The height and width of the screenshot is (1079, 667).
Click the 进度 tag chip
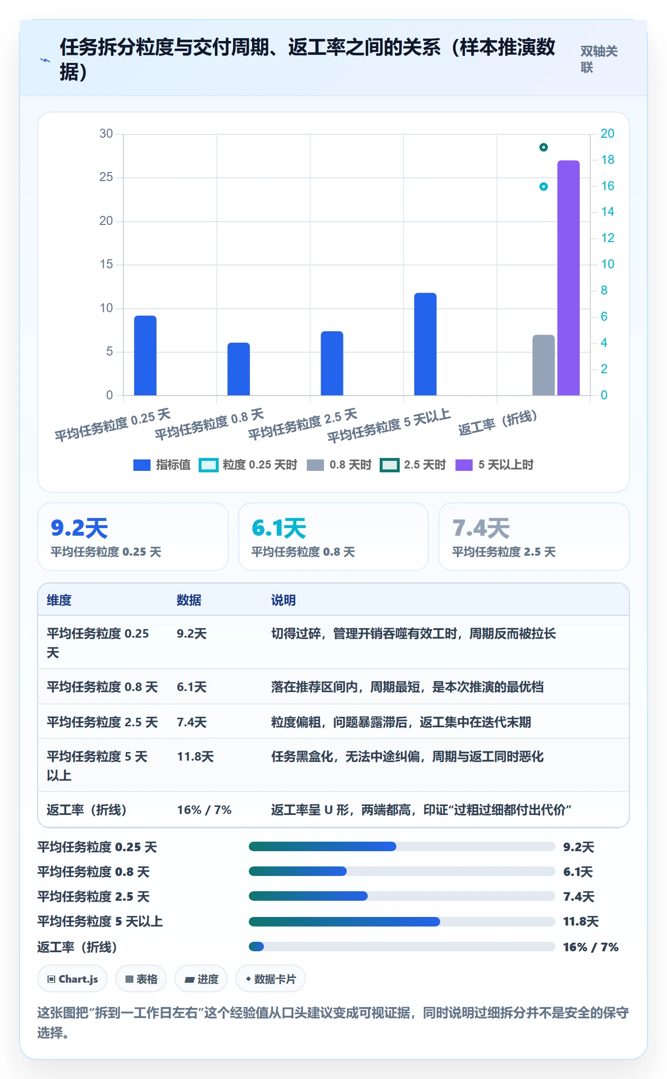pyautogui.click(x=201, y=979)
